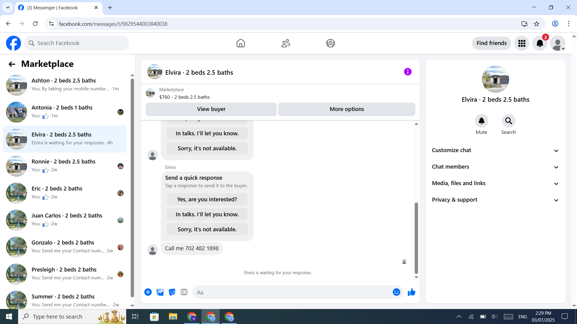The width and height of the screenshot is (577, 324).
Task: Send a thumbs-up like
Action: tap(411, 292)
